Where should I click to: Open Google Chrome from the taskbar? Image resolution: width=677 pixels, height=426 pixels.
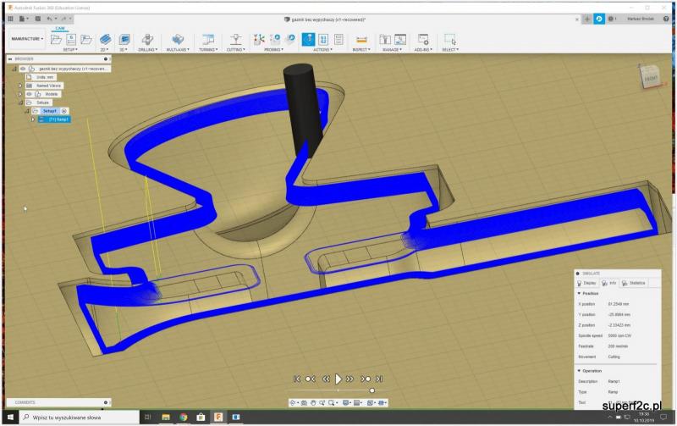click(x=183, y=418)
